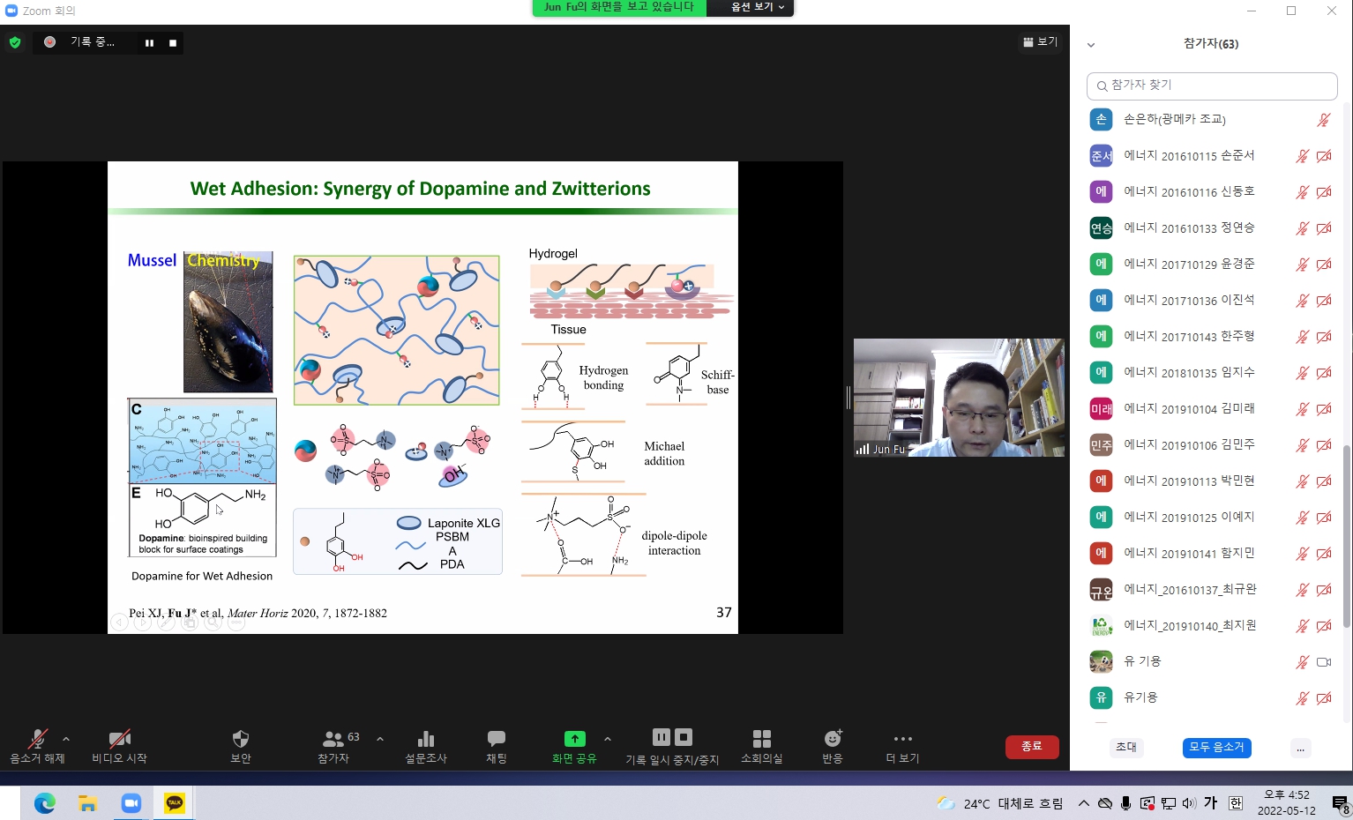Click Mute All (모두 음소거) button
The height and width of the screenshot is (820, 1353).
[x=1216, y=747]
